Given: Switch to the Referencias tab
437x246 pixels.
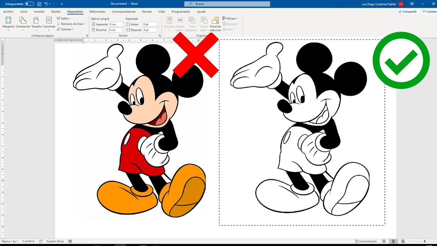Looking at the screenshot, I should coord(97,12).
